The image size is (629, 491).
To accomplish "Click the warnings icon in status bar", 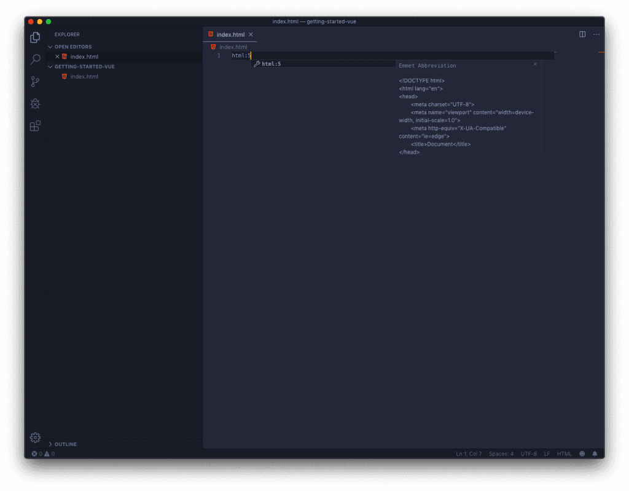I will click(47, 454).
